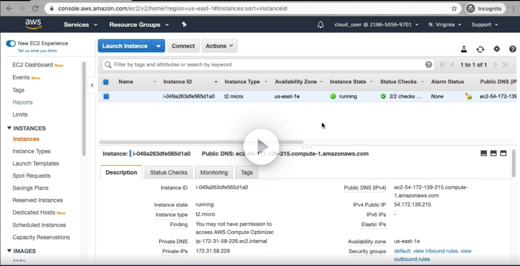Click the experiments flask icon
The height and width of the screenshot is (266, 520).
click(464, 49)
